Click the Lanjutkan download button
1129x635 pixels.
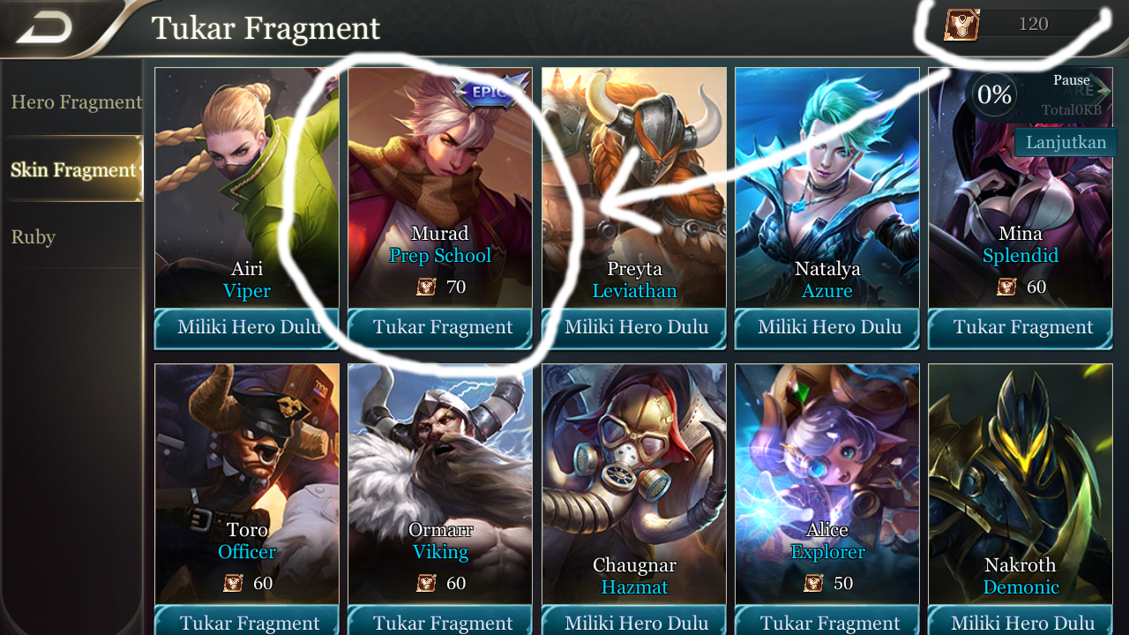[1065, 142]
